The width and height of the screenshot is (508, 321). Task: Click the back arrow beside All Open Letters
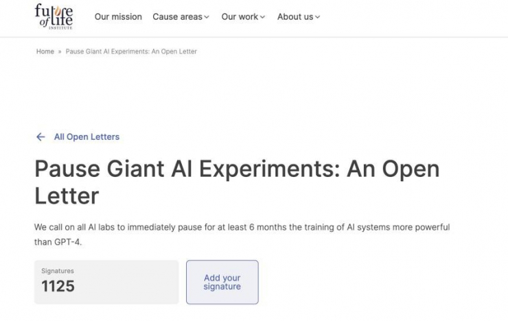[x=41, y=137]
